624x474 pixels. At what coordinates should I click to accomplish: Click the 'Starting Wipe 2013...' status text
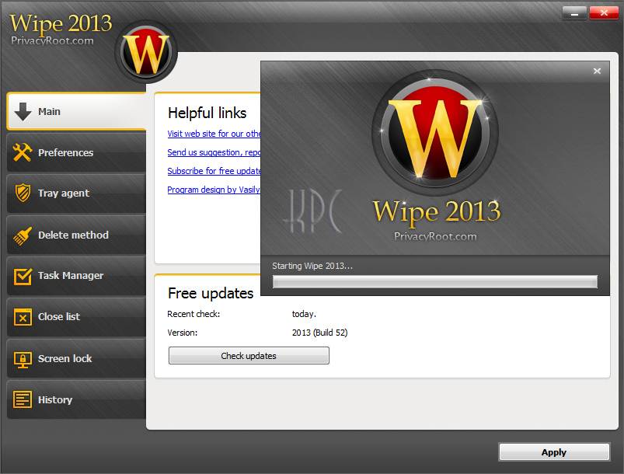pos(312,266)
